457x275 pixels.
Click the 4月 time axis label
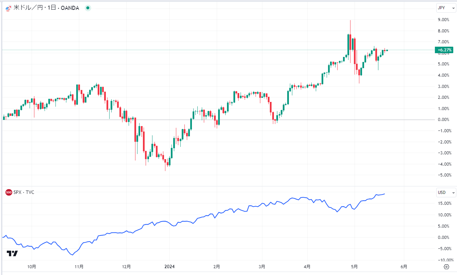coord(307,266)
